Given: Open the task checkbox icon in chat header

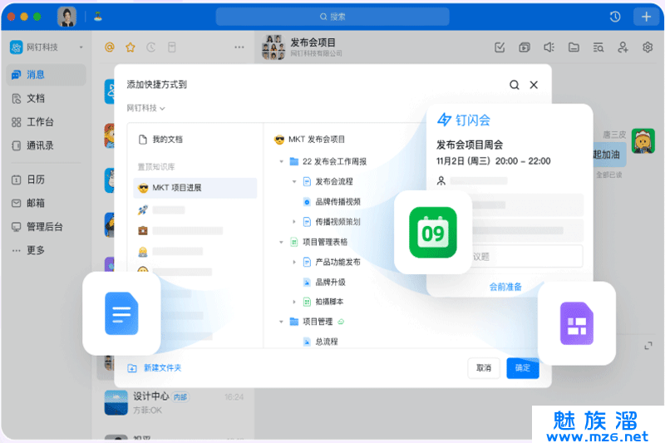Looking at the screenshot, I should tap(500, 47).
